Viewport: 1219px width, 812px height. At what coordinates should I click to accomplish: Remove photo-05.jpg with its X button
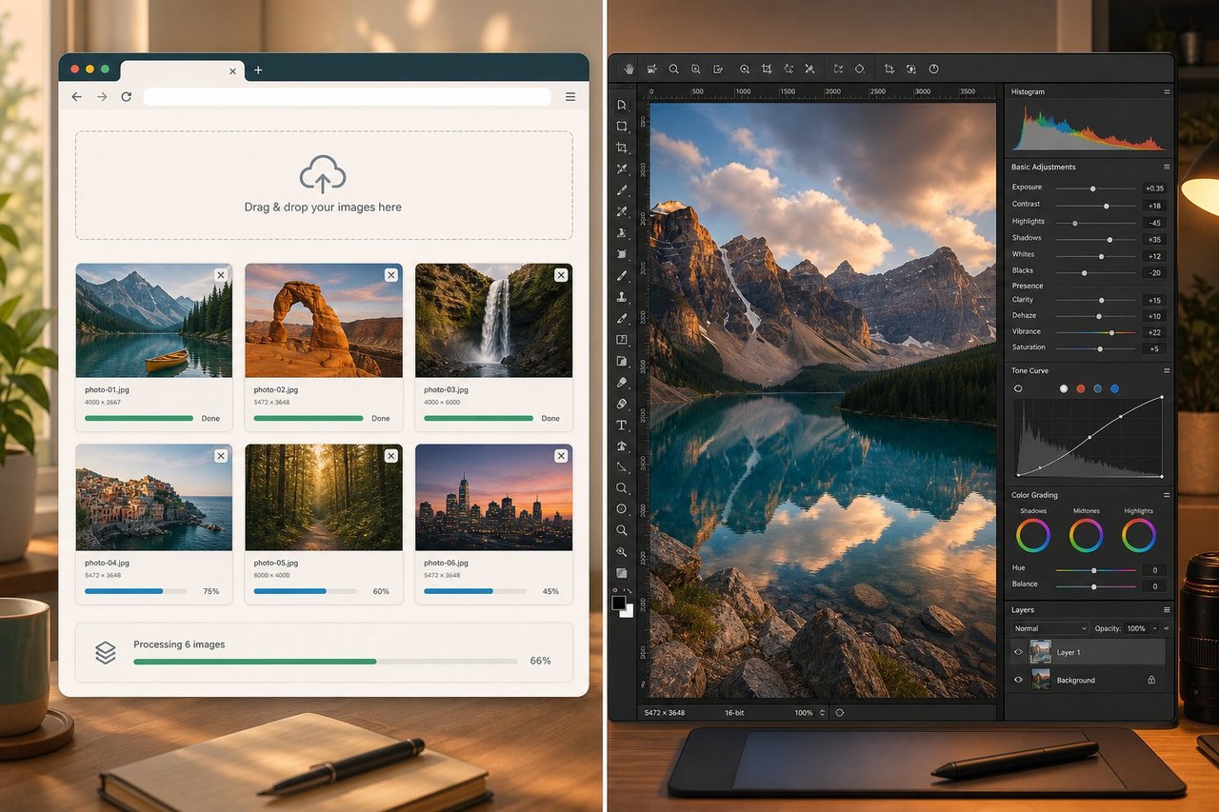(390, 456)
